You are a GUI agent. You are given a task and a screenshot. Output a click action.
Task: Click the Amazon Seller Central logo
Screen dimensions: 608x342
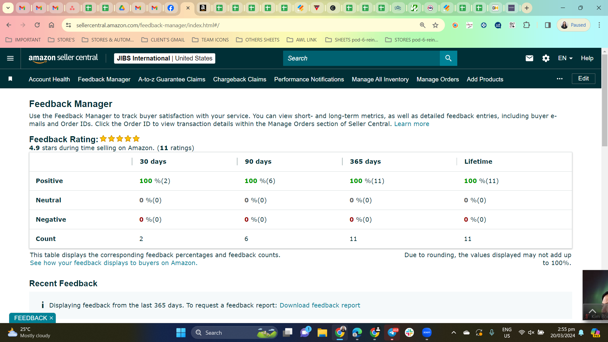[63, 58]
